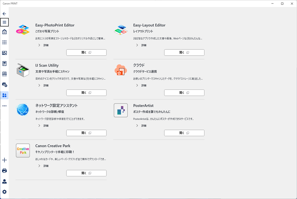The height and width of the screenshot is (199, 297).
Task: Click the キヤノンプリンターで手軽に印刷！ subtitle
Action: (x=55, y=152)
